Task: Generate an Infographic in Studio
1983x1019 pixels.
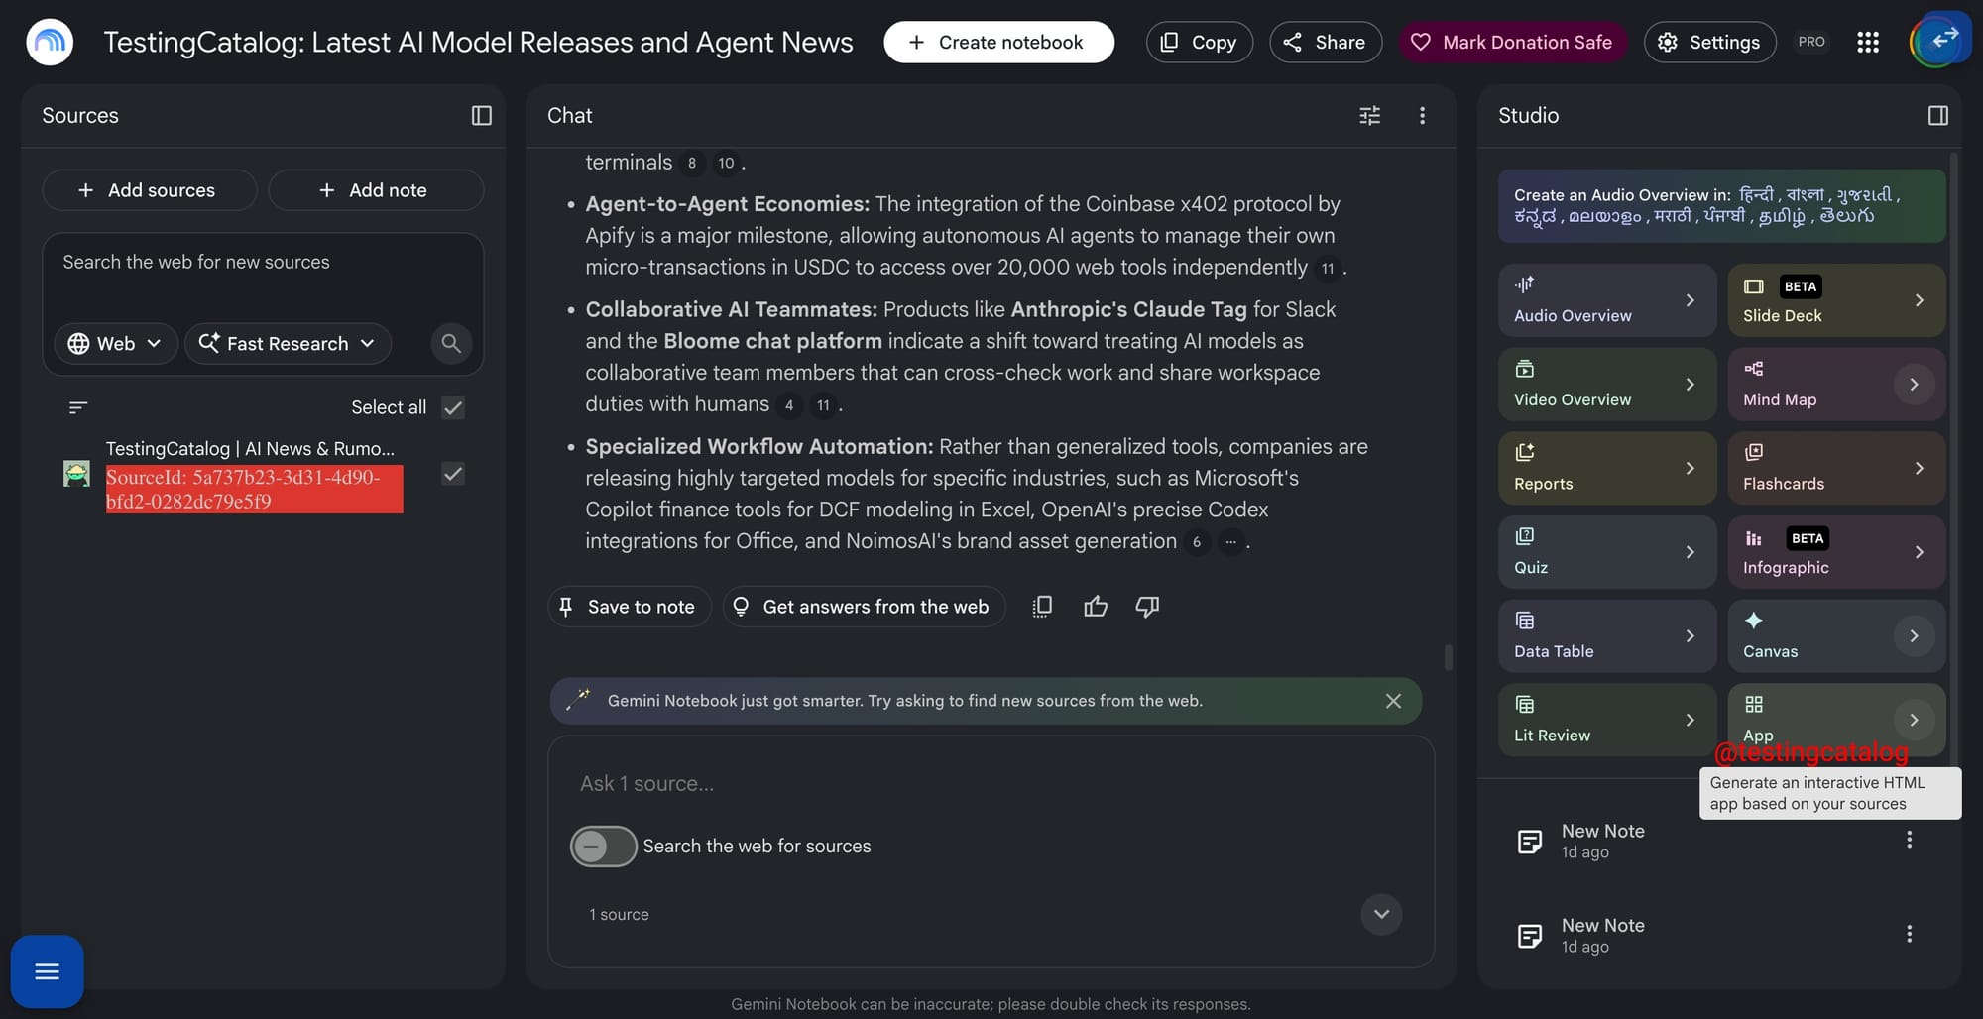Action: (x=1835, y=552)
